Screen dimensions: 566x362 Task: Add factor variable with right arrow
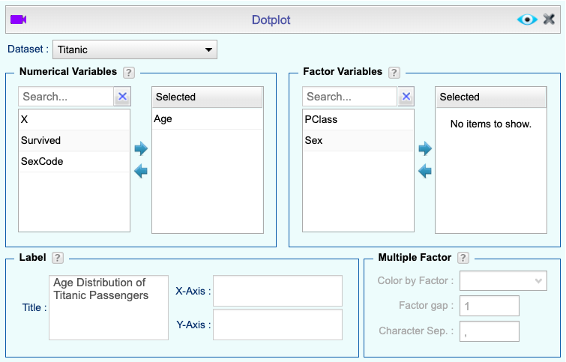pyautogui.click(x=425, y=148)
